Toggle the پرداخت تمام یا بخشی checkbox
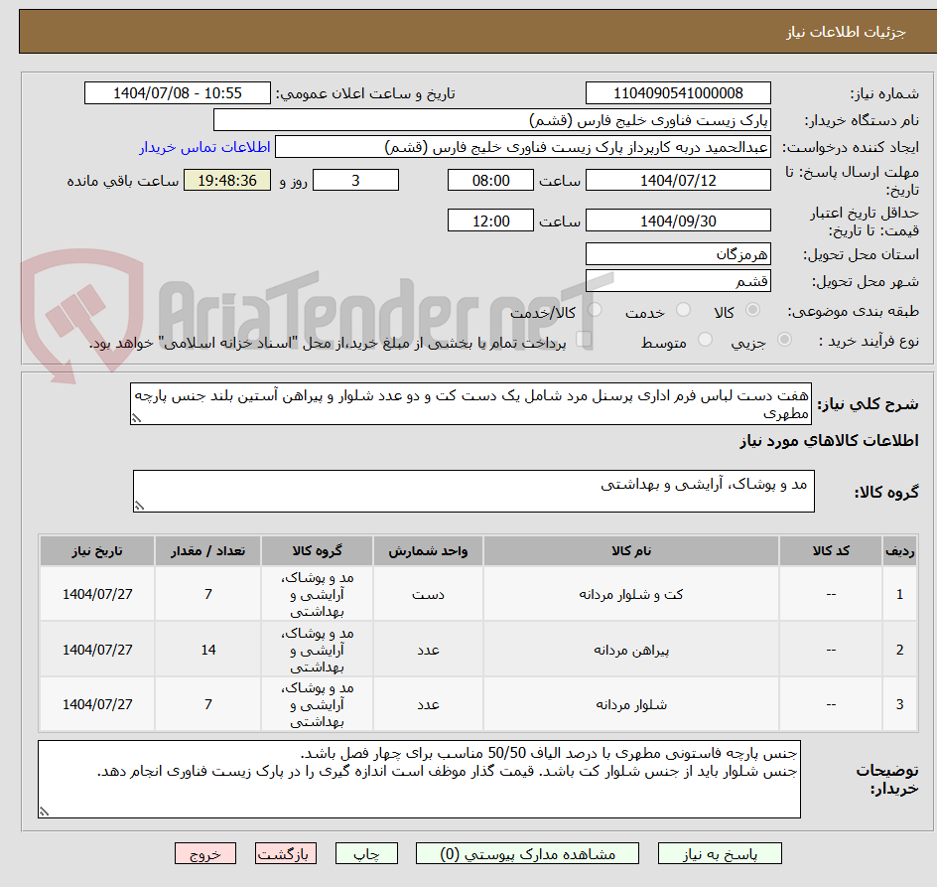The image size is (937, 887). tap(584, 338)
